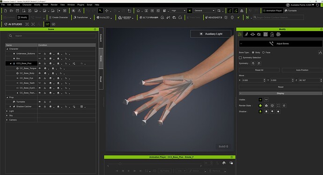
Task: Collapse the CC3_Base_Plus tree node
Action: (11, 64)
